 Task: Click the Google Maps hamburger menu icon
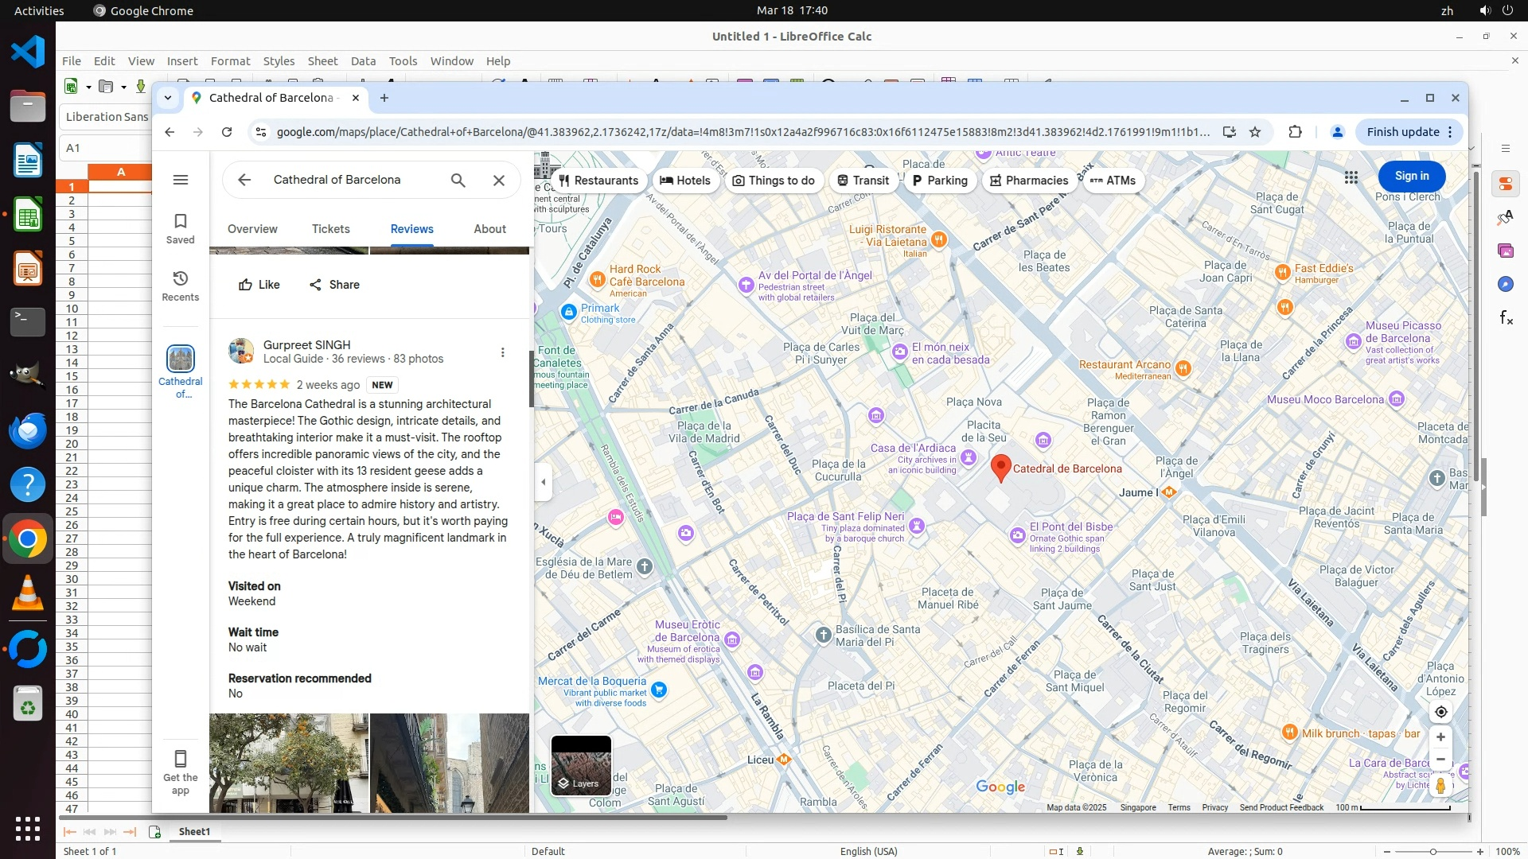(181, 180)
